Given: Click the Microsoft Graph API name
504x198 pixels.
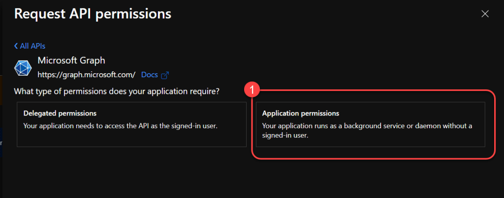Looking at the screenshot, I should (x=71, y=60).
